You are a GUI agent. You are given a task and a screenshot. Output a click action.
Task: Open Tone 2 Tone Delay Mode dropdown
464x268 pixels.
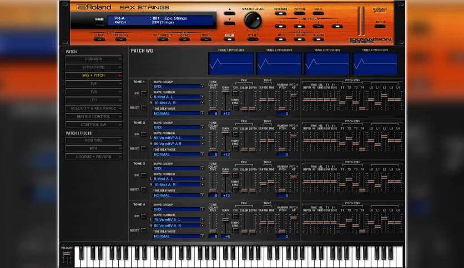(178, 154)
